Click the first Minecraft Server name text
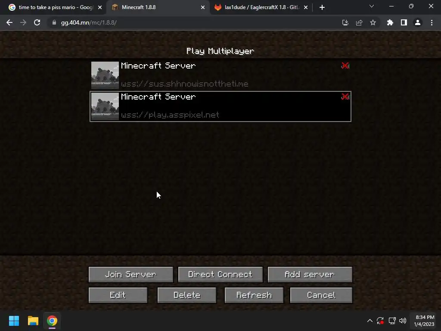The width and height of the screenshot is (441, 331). point(158,66)
